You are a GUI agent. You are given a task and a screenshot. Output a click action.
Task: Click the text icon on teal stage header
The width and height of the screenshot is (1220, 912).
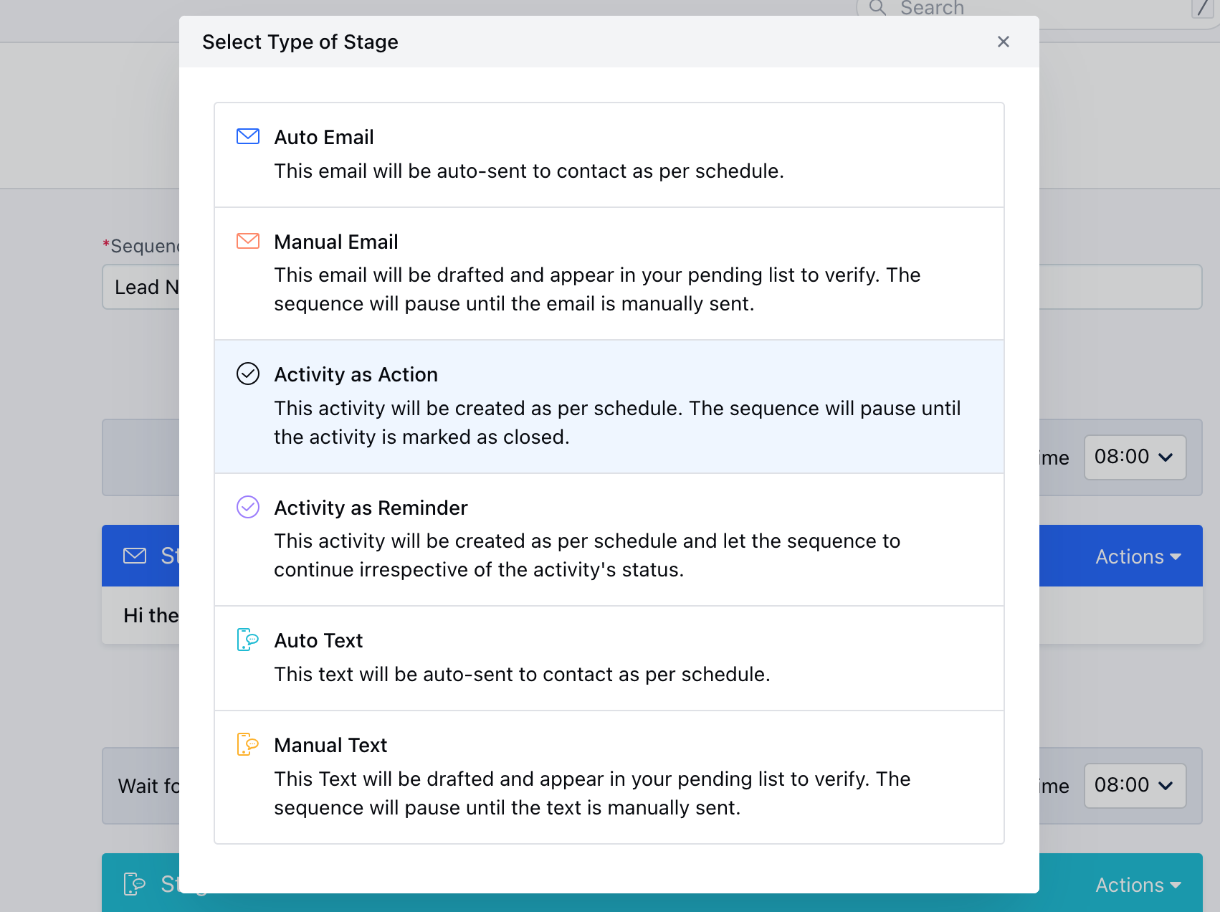135,884
